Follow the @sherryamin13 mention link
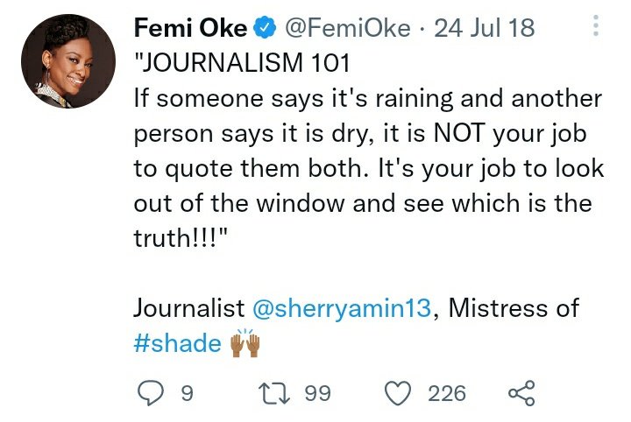This screenshot has height=422, width=631. coord(342,308)
